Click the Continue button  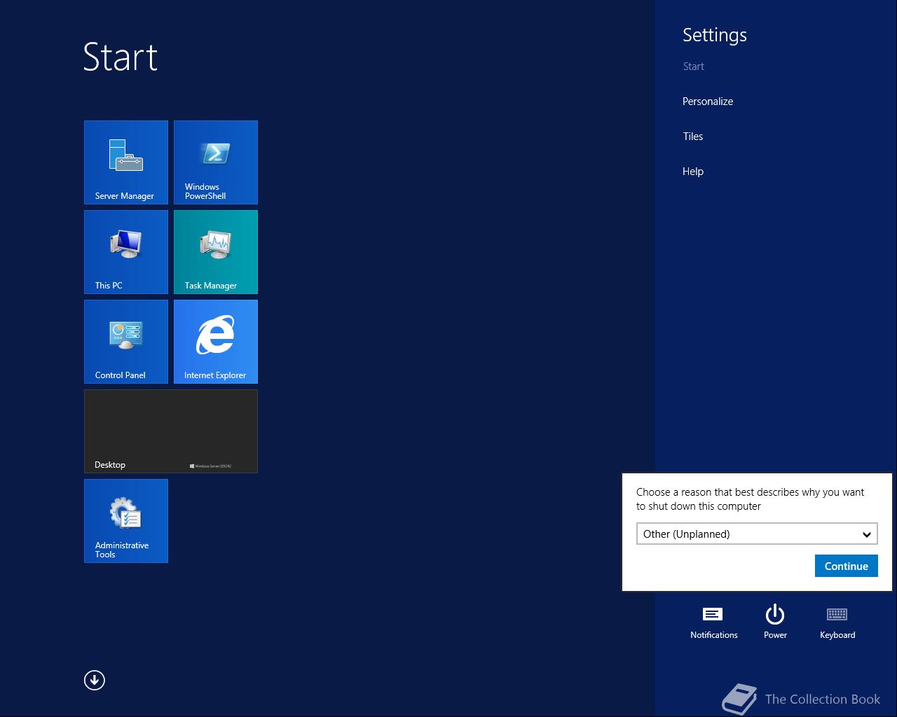coord(846,566)
